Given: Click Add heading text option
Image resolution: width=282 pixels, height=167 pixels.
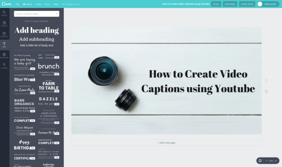Looking at the screenshot, I should 37,30.
